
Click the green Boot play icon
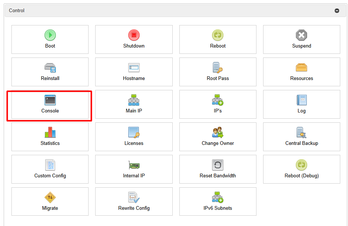(x=50, y=35)
